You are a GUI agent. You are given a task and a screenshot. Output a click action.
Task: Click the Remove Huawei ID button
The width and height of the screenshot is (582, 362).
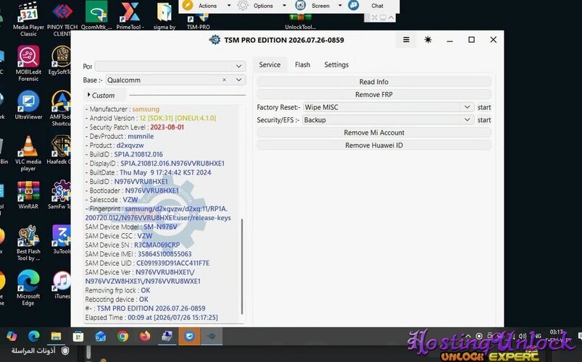pyautogui.click(x=374, y=145)
